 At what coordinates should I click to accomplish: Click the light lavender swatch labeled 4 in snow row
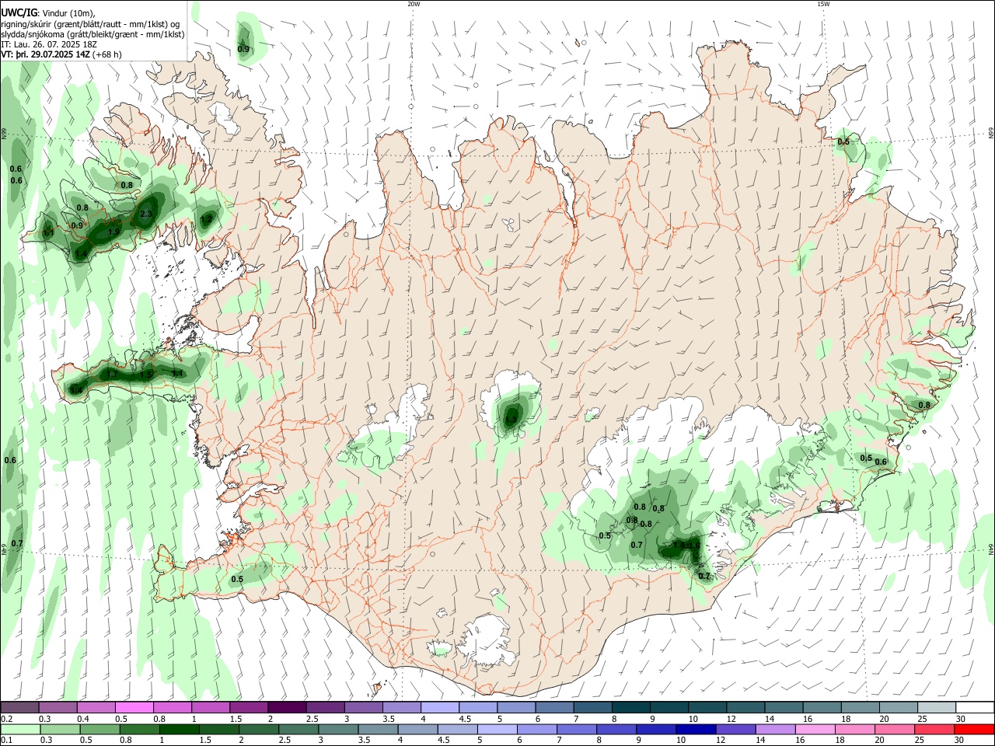click(x=440, y=707)
